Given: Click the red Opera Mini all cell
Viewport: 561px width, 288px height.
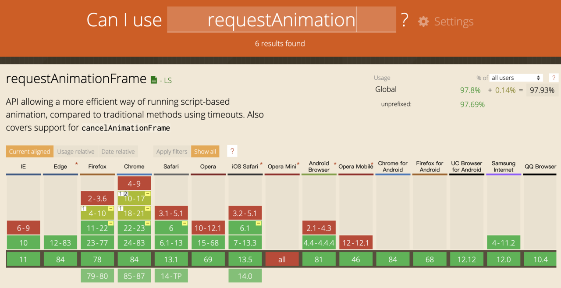Looking at the screenshot, I should [282, 259].
